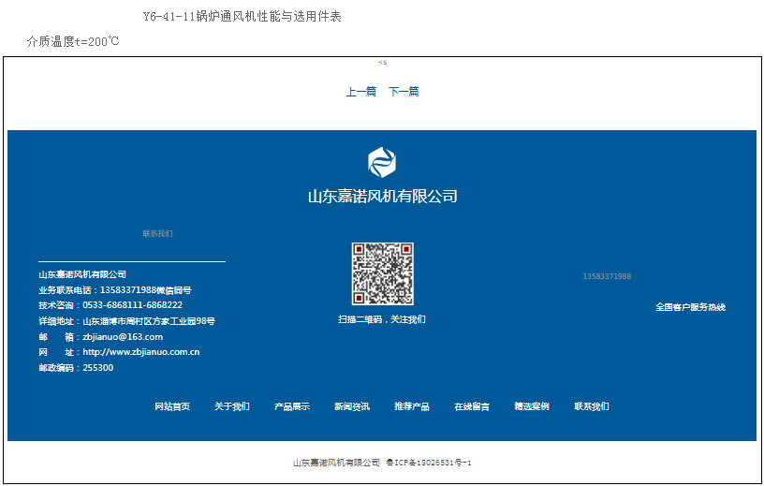Click the 全国客户服务热线 label

click(690, 307)
